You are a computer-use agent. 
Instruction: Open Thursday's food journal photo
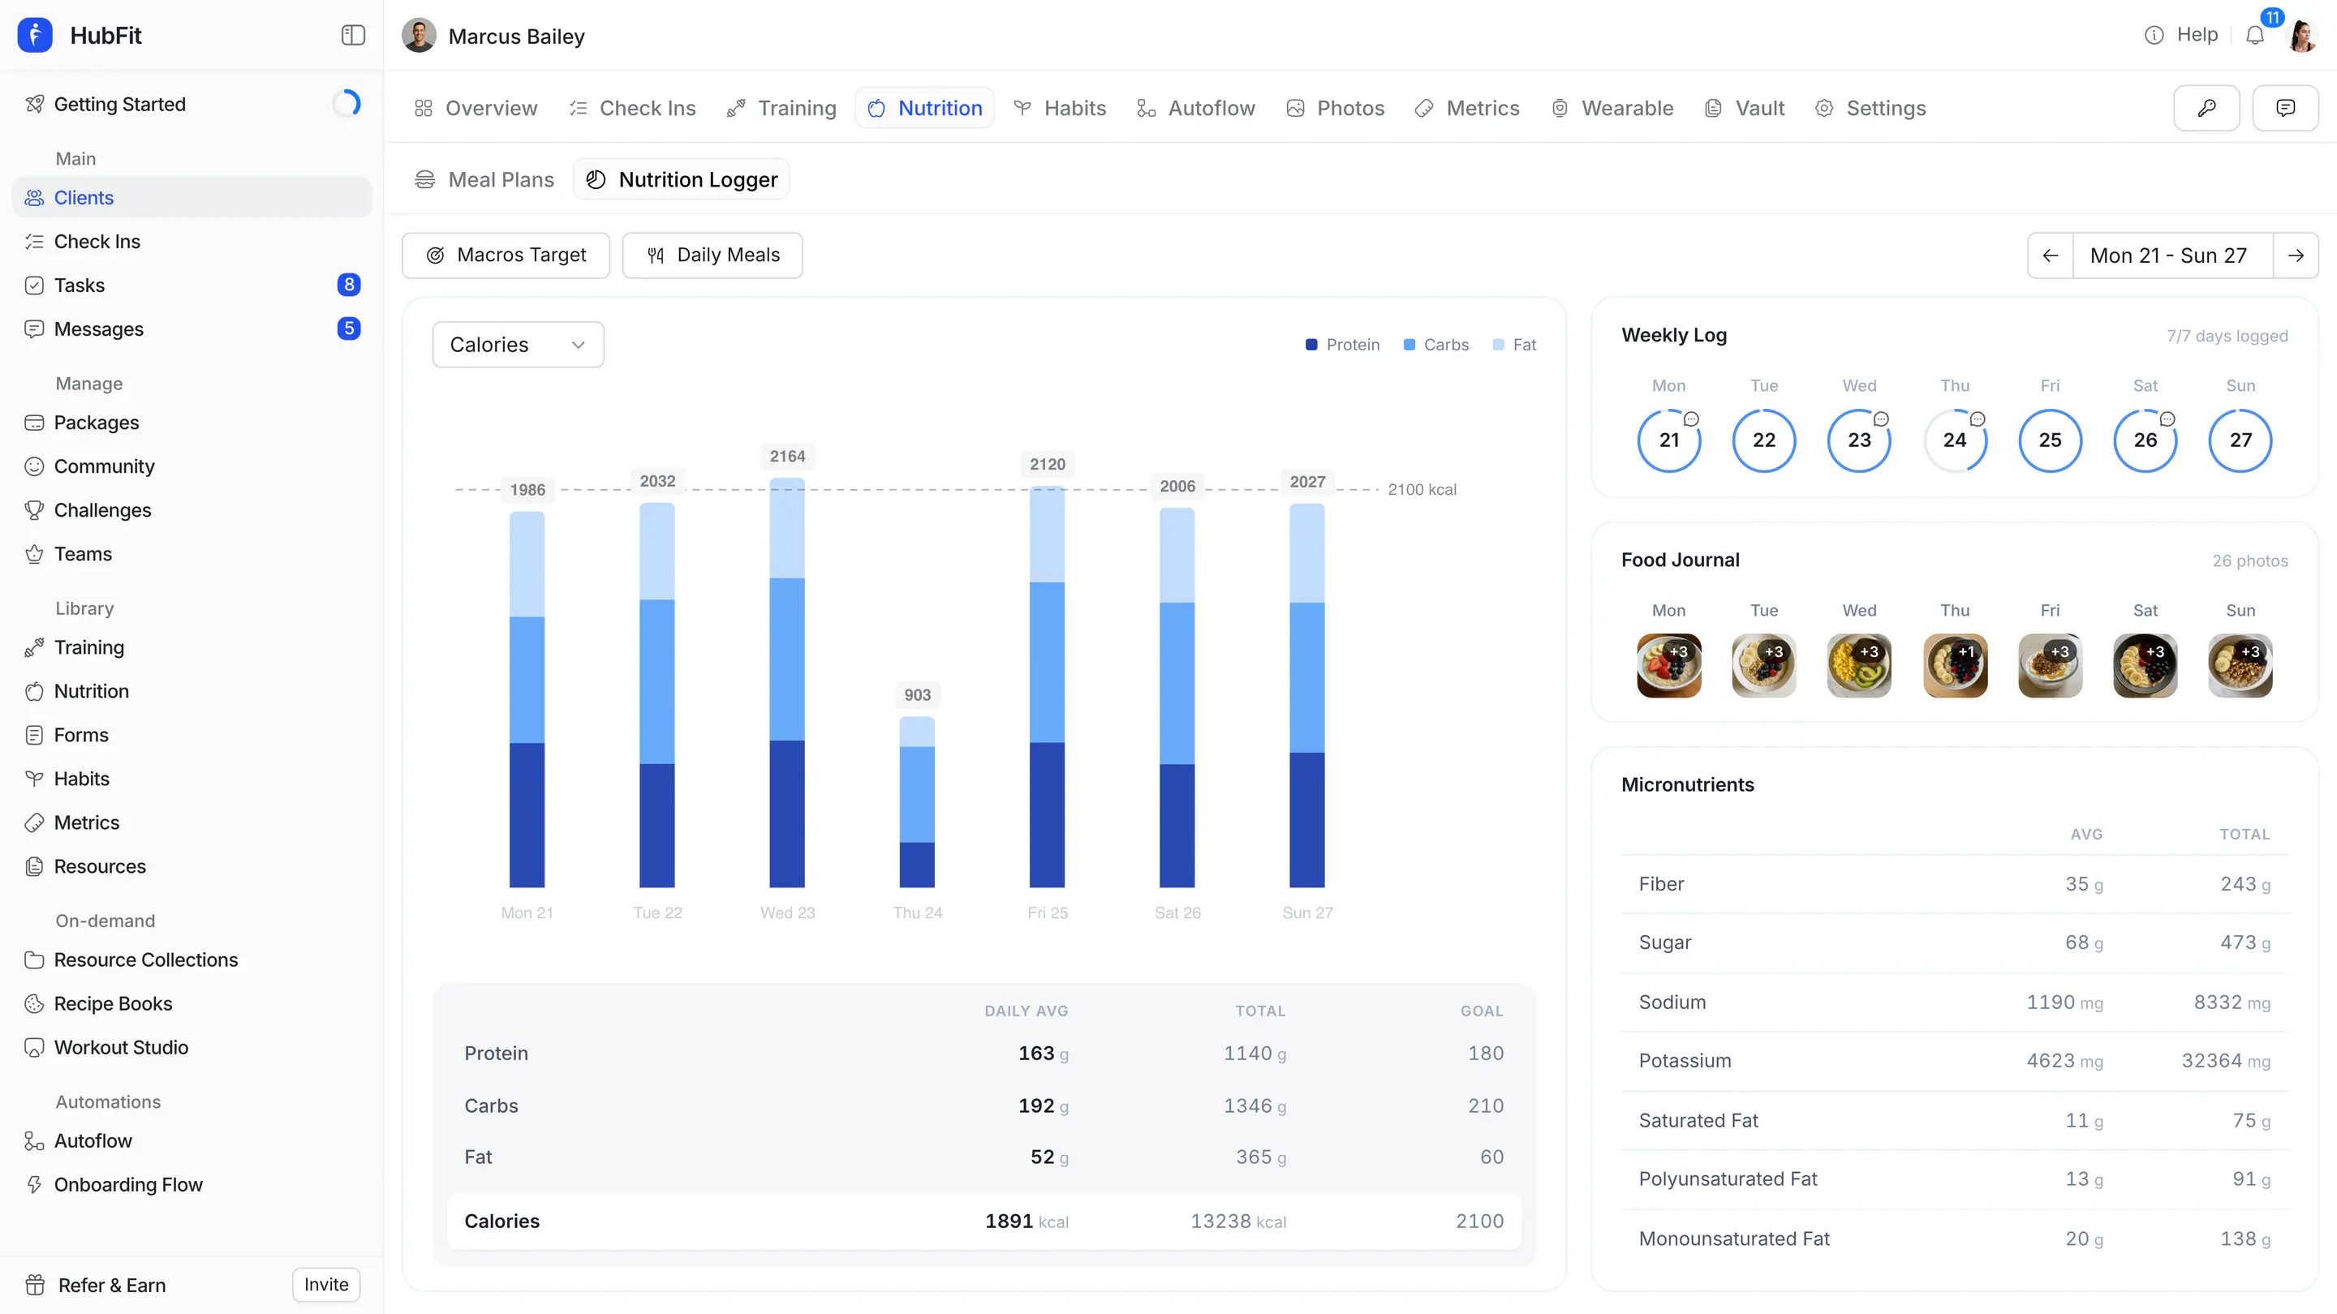(x=1955, y=666)
